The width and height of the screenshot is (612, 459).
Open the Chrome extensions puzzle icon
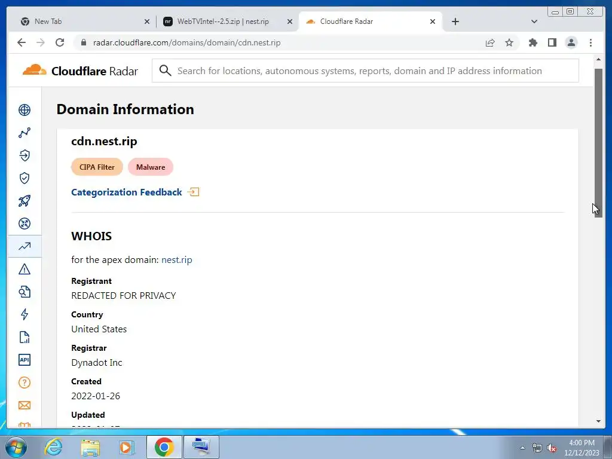click(x=533, y=42)
